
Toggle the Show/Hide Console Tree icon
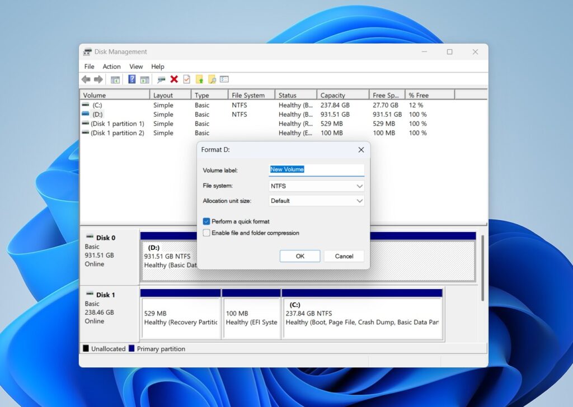115,79
